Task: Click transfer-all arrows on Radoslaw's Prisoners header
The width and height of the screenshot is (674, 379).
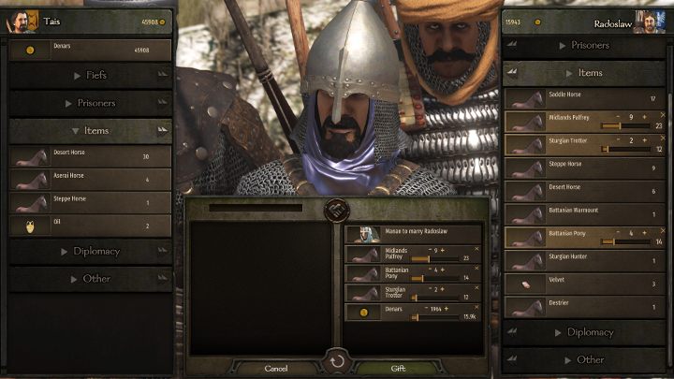Action: (511, 44)
